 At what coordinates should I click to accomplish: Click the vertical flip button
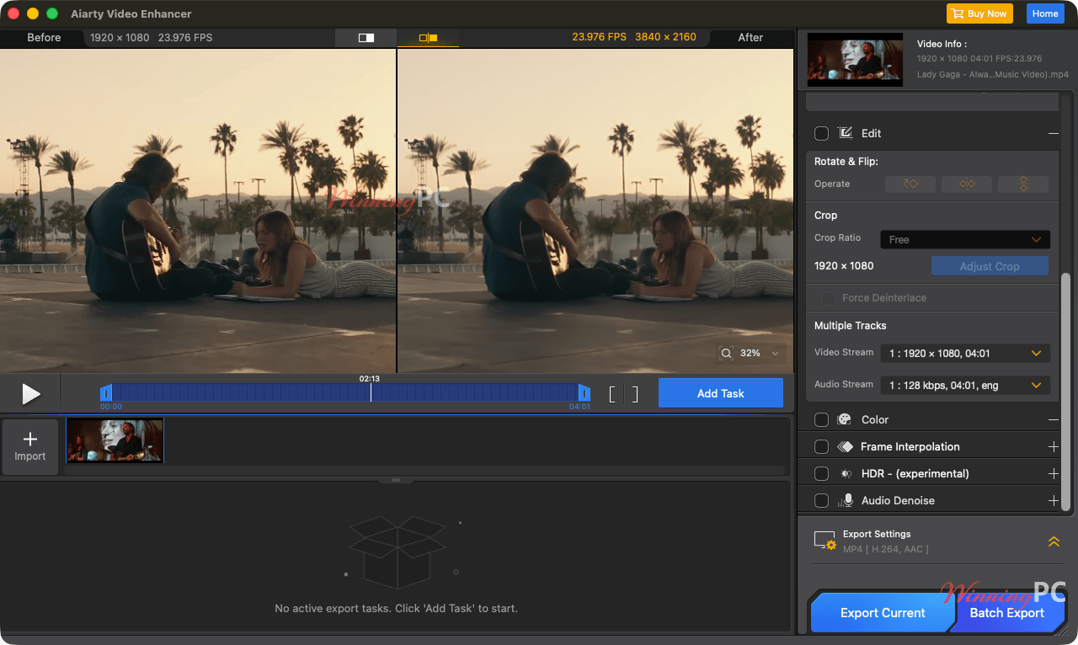1023,184
